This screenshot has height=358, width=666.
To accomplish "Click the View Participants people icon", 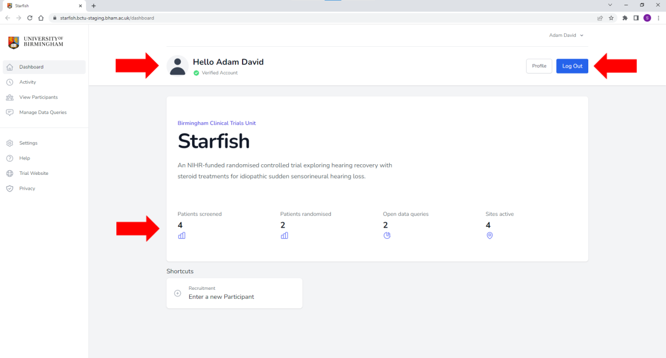I will coord(9,97).
